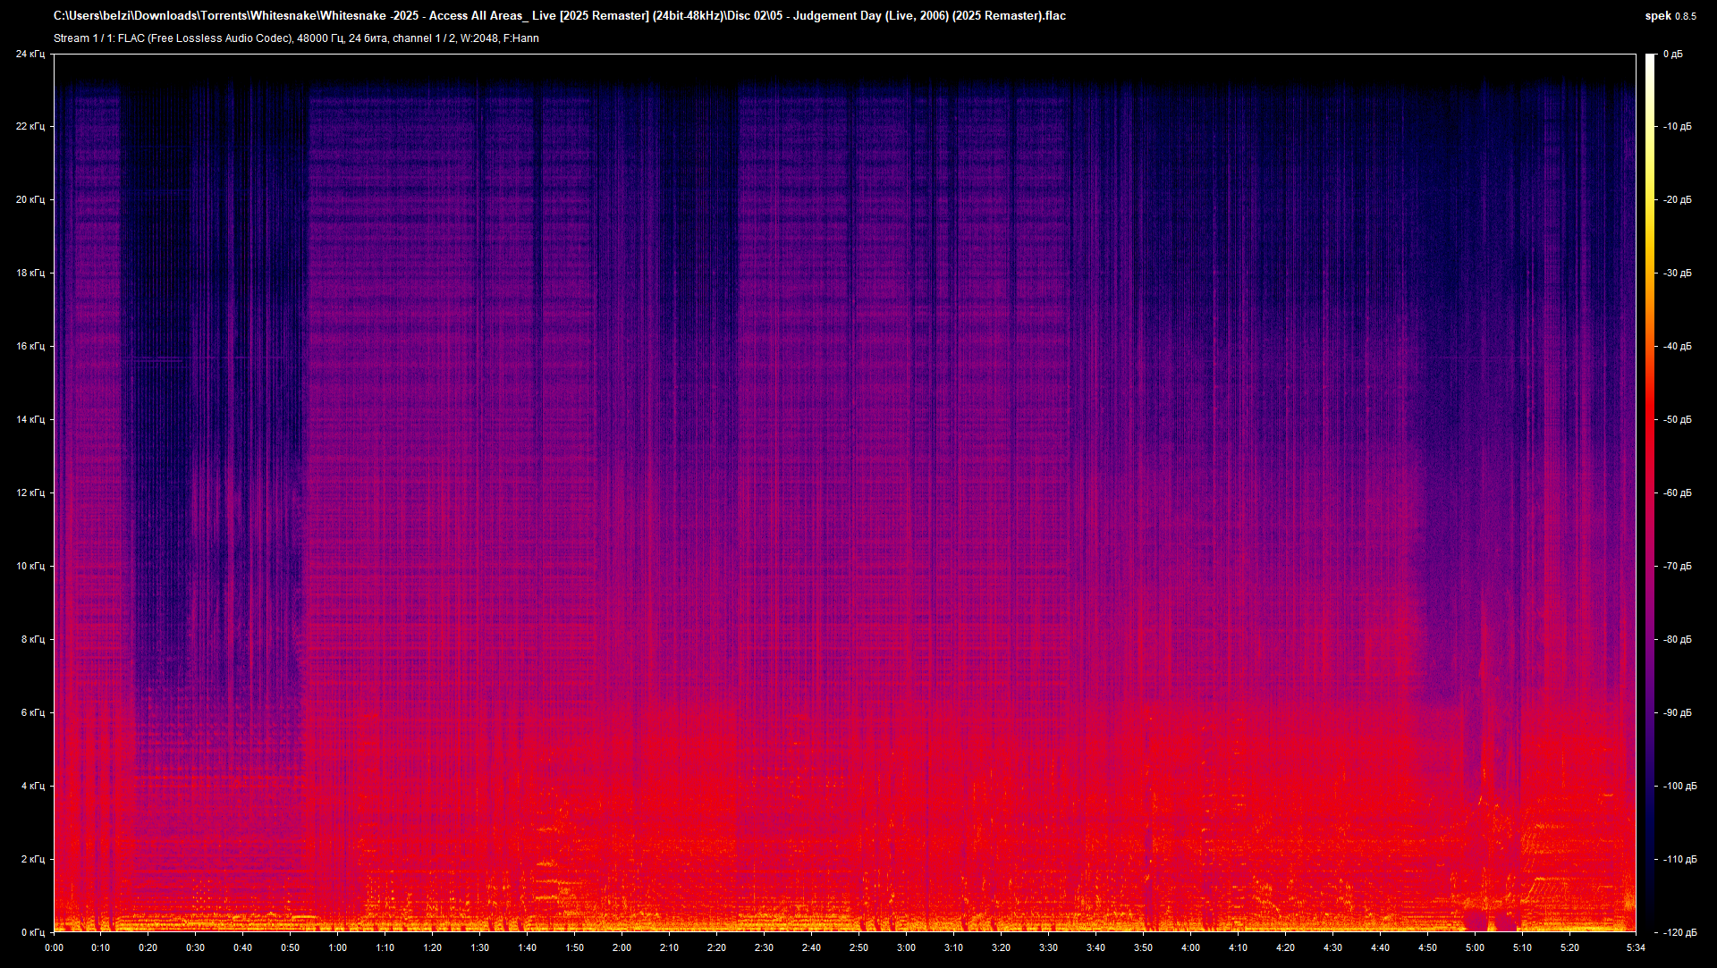Click the 16 kHz frequency axis label
The height and width of the screenshot is (968, 1717).
click(x=30, y=347)
